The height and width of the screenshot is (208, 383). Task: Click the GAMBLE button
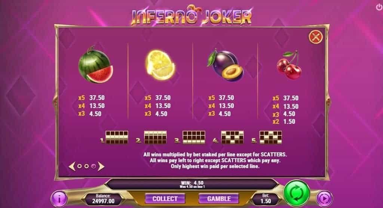[219, 199]
